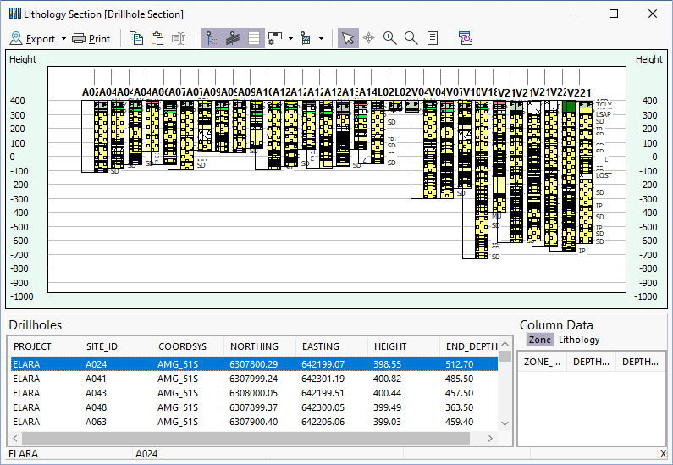Click the column settings gear icon

click(274, 39)
